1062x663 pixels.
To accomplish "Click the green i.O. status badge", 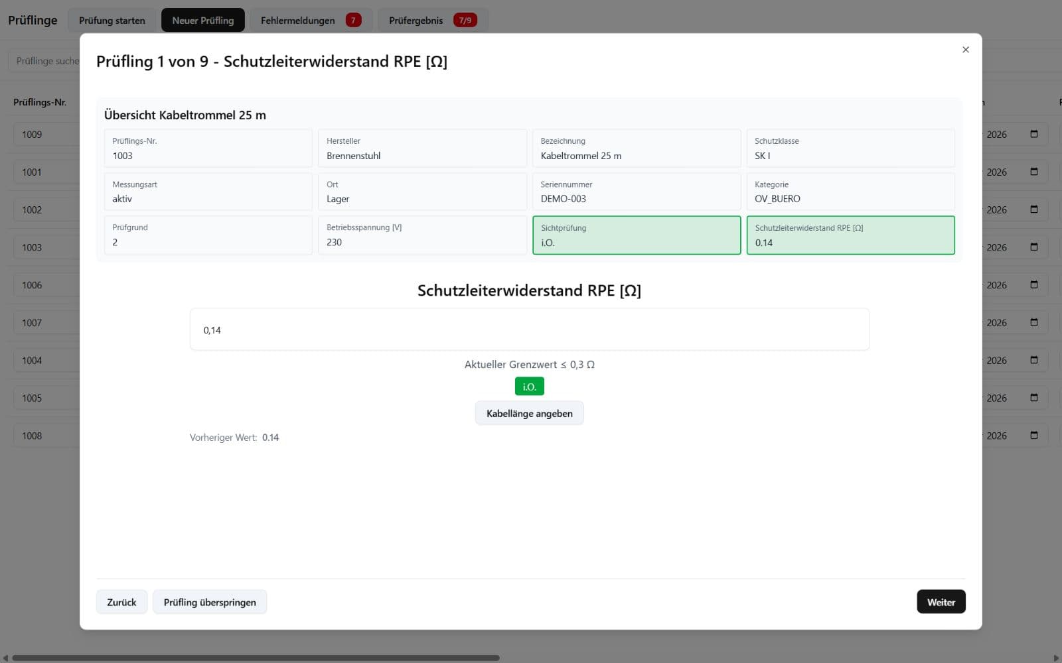I will point(530,387).
